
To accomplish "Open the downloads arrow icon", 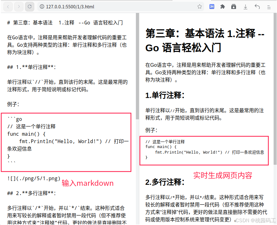I will [246, 7].
